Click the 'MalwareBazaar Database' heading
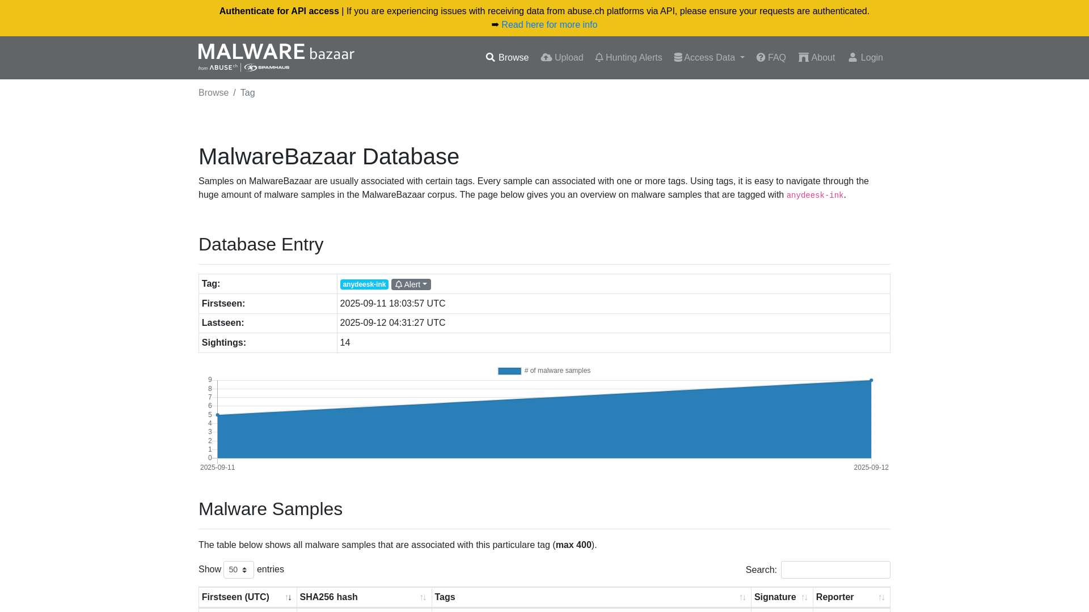1089x612 pixels. [x=329, y=156]
